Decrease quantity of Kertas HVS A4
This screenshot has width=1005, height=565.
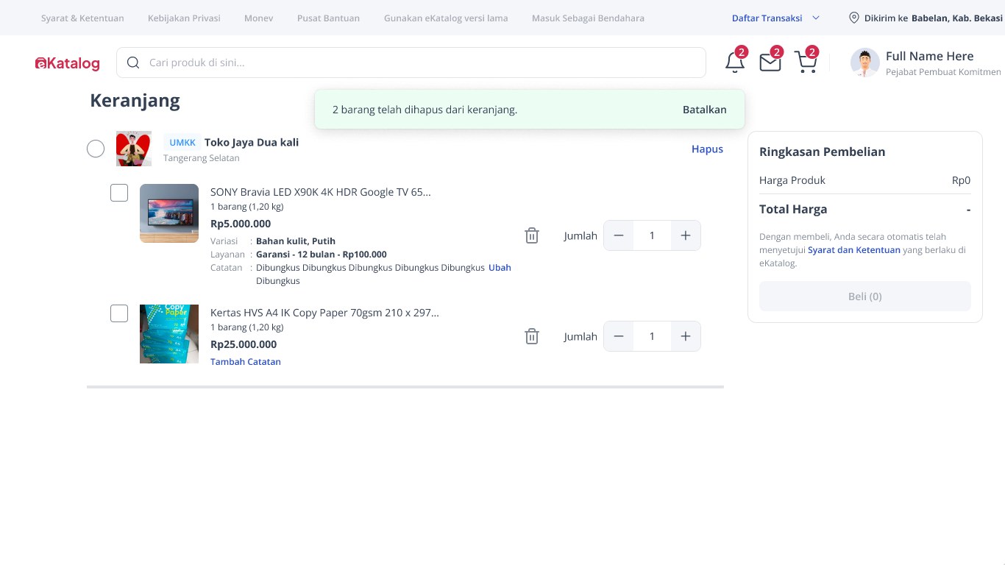(619, 336)
